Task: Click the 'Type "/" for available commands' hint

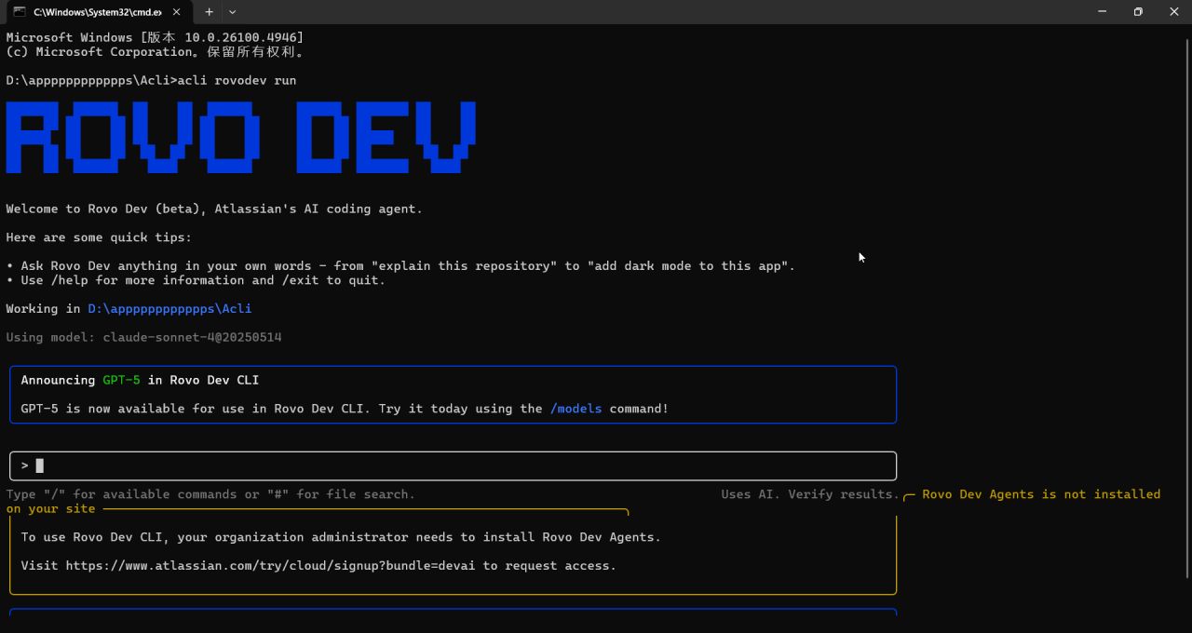Action: 210,494
